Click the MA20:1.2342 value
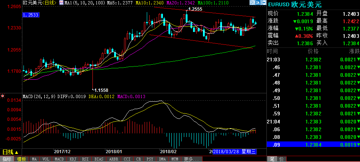Viewport: 360px width, 162px height. (x=181, y=3)
